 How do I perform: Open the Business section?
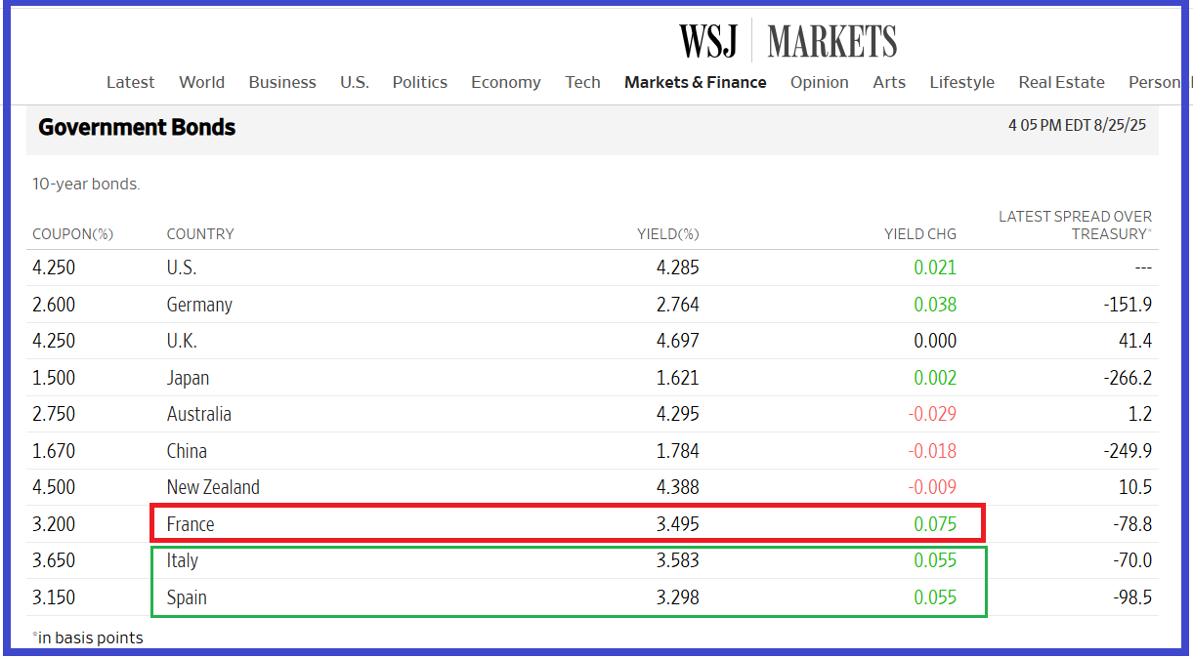[282, 82]
